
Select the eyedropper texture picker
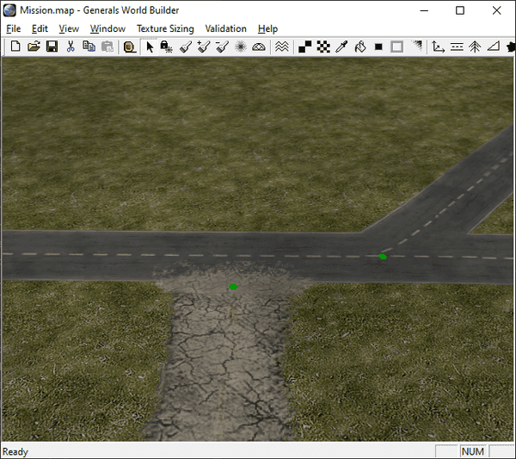pos(341,47)
